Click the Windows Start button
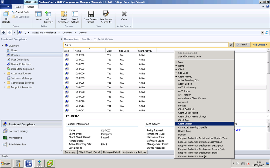Image resolution: width=270 pixels, height=168 pixels. tap(6, 163)
